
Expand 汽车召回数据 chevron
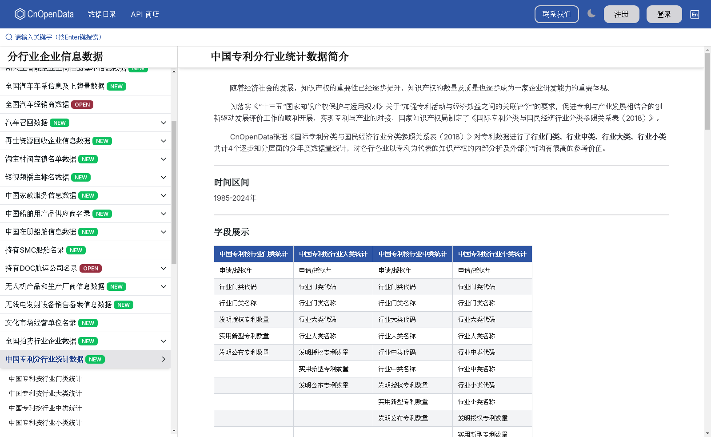click(x=164, y=123)
